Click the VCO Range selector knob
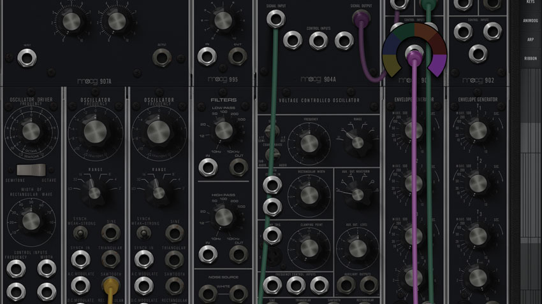The width and height of the screenshot is (542, 304). pos(358,142)
